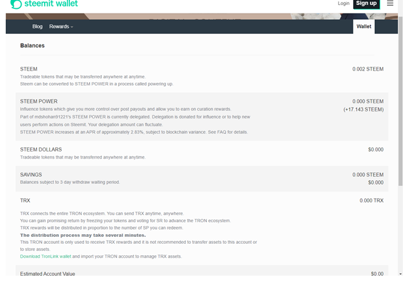
Task: Click the (+17.143 STEEM) delegated amount
Action: click(363, 109)
